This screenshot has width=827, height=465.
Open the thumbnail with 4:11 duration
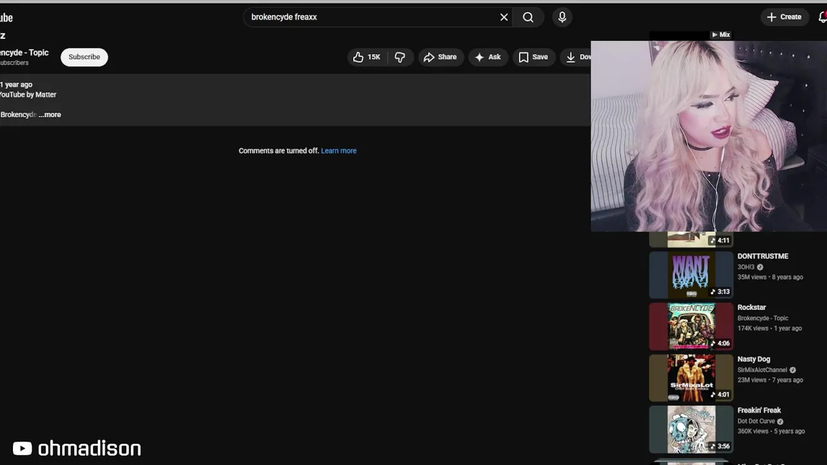point(691,240)
